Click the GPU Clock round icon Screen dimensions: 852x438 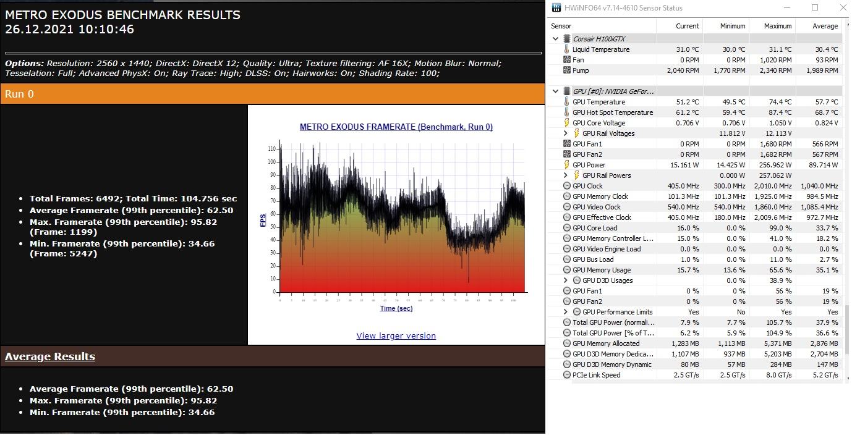tap(567, 186)
